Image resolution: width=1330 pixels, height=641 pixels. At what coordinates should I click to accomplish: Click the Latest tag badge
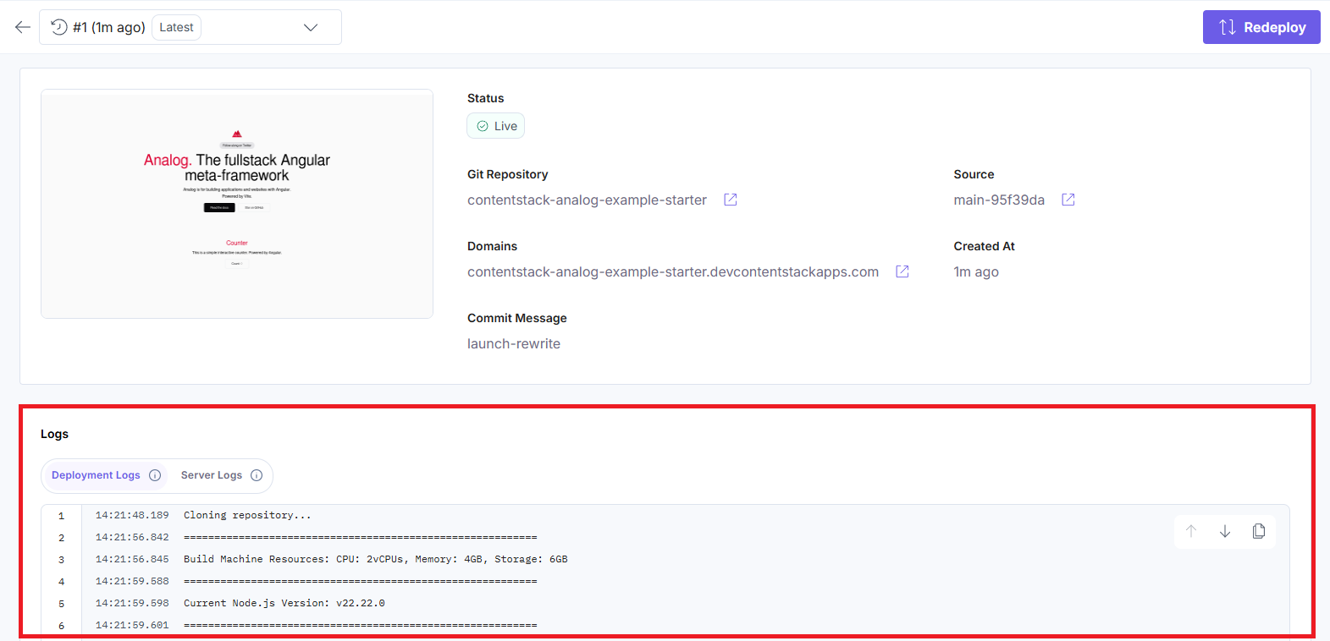point(176,27)
